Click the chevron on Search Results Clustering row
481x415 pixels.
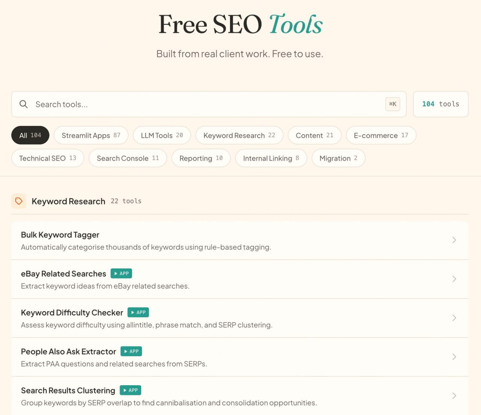click(x=454, y=396)
